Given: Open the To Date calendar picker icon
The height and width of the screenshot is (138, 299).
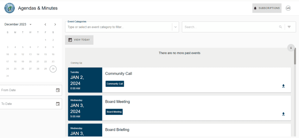Looking at the screenshot, I should [x=58, y=104].
